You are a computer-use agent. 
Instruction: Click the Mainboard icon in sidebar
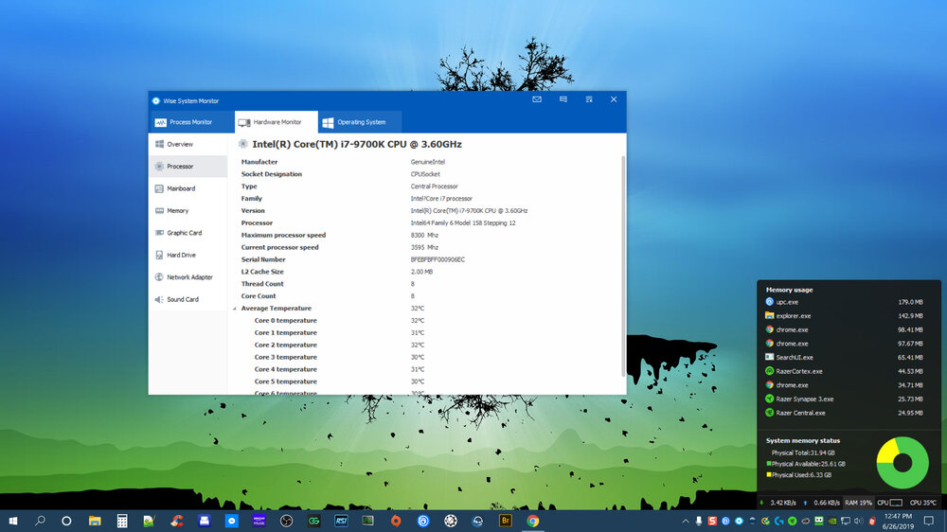coord(159,188)
